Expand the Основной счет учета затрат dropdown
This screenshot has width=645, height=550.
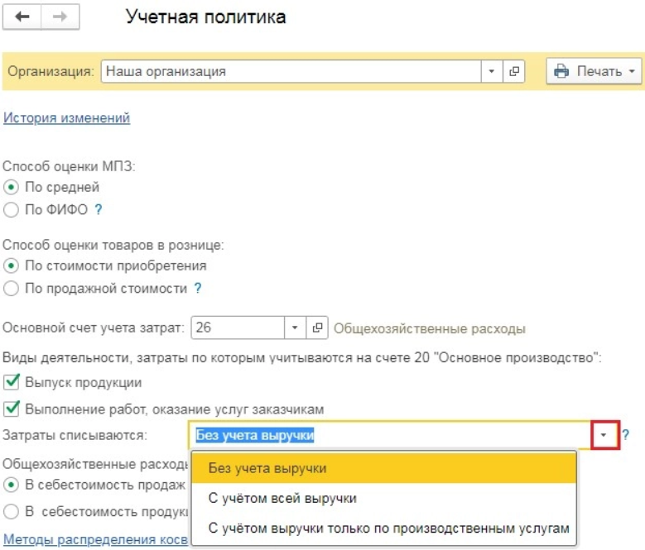click(x=296, y=328)
